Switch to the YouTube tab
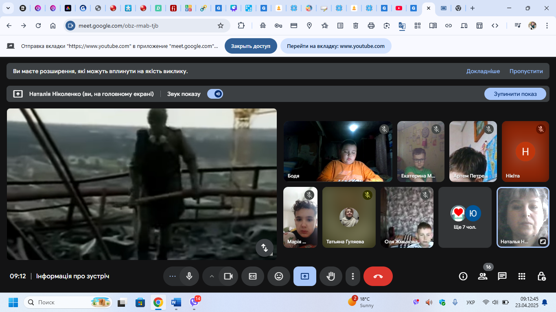This screenshot has width=556, height=312. tap(399, 8)
